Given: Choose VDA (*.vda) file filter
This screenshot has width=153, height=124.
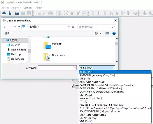Looking at the screenshot, I should 115,121.
